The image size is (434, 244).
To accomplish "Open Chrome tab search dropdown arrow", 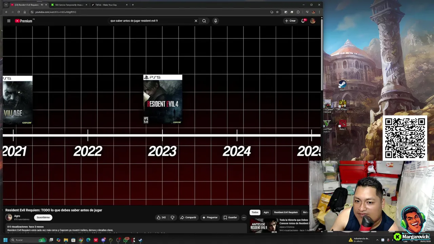I will pyautogui.click(x=6, y=5).
